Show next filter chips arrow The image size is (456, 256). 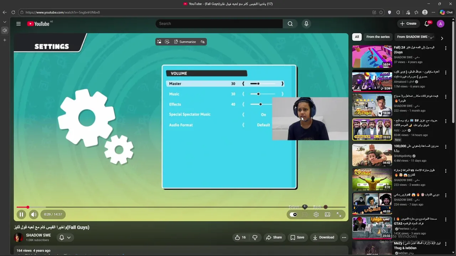click(x=442, y=38)
